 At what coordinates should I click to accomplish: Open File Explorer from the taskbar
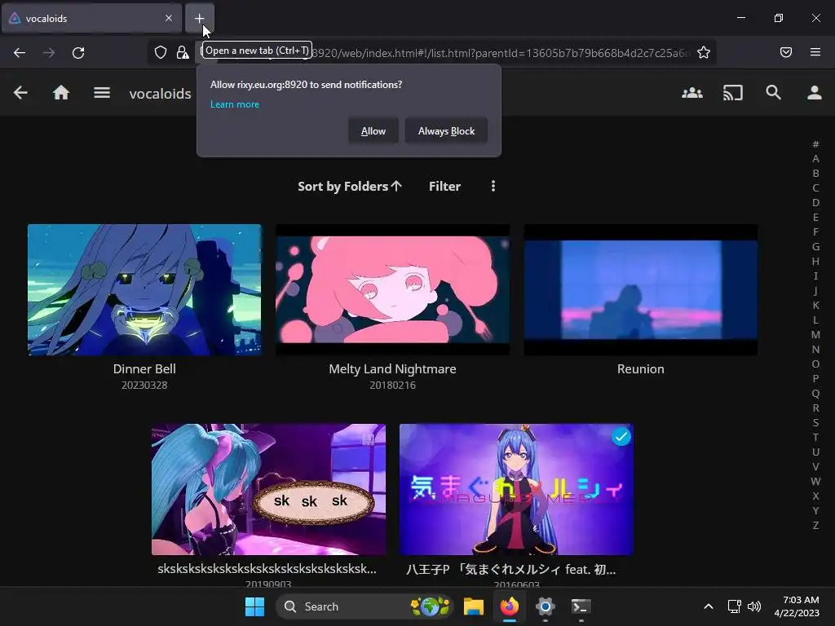point(474,606)
